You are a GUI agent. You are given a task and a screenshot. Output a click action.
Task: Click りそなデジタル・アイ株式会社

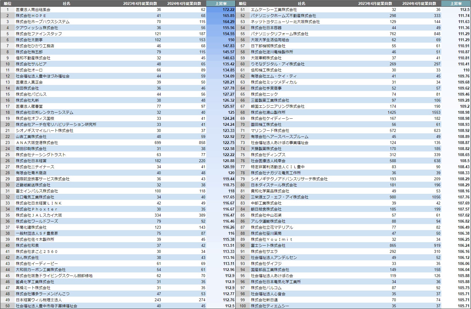(278, 64)
